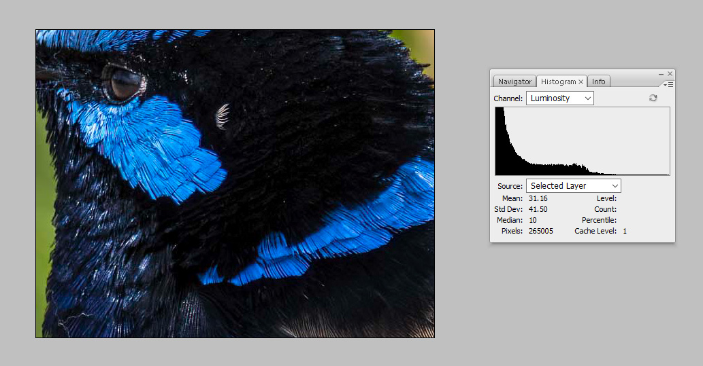703x366 pixels.
Task: Click the Std Dev value 41.50
Action: [538, 209]
